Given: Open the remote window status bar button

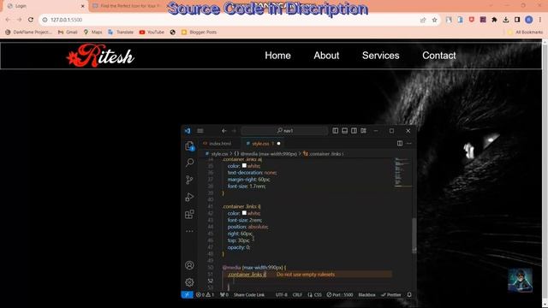Looking at the screenshot, I should click(187, 294).
